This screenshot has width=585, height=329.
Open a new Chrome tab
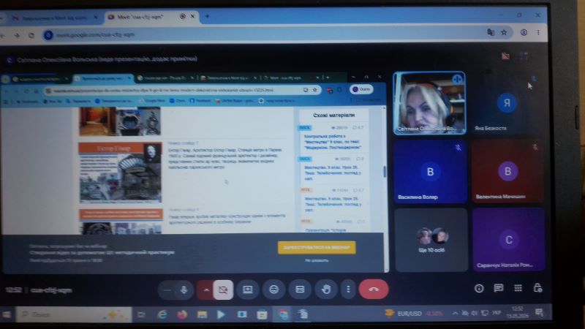(x=207, y=16)
